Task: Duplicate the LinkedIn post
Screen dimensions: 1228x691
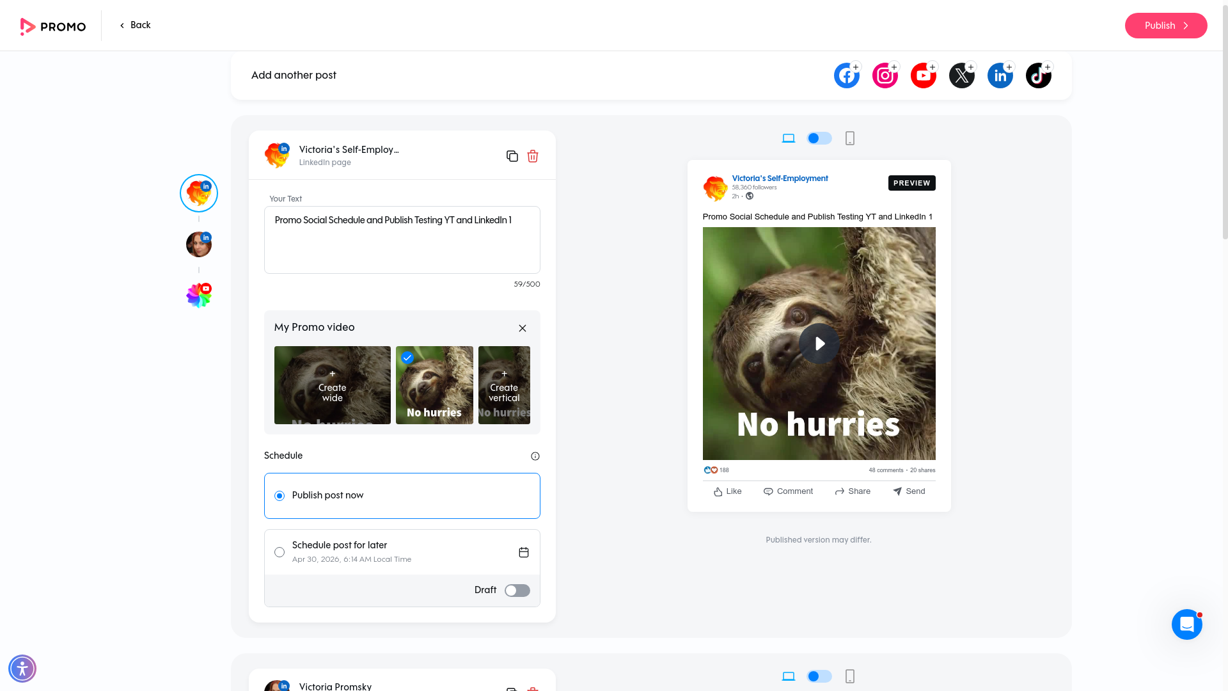Action: pos(512,155)
